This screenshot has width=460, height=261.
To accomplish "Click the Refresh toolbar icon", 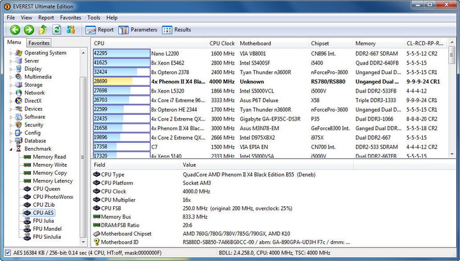I will click(57, 29).
